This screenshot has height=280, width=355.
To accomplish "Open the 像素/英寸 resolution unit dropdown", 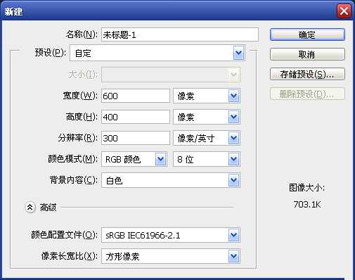I will (207, 138).
